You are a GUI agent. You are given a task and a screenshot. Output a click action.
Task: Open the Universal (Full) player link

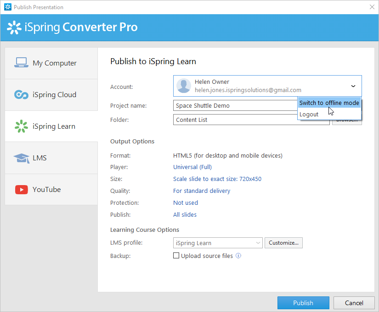(192, 167)
